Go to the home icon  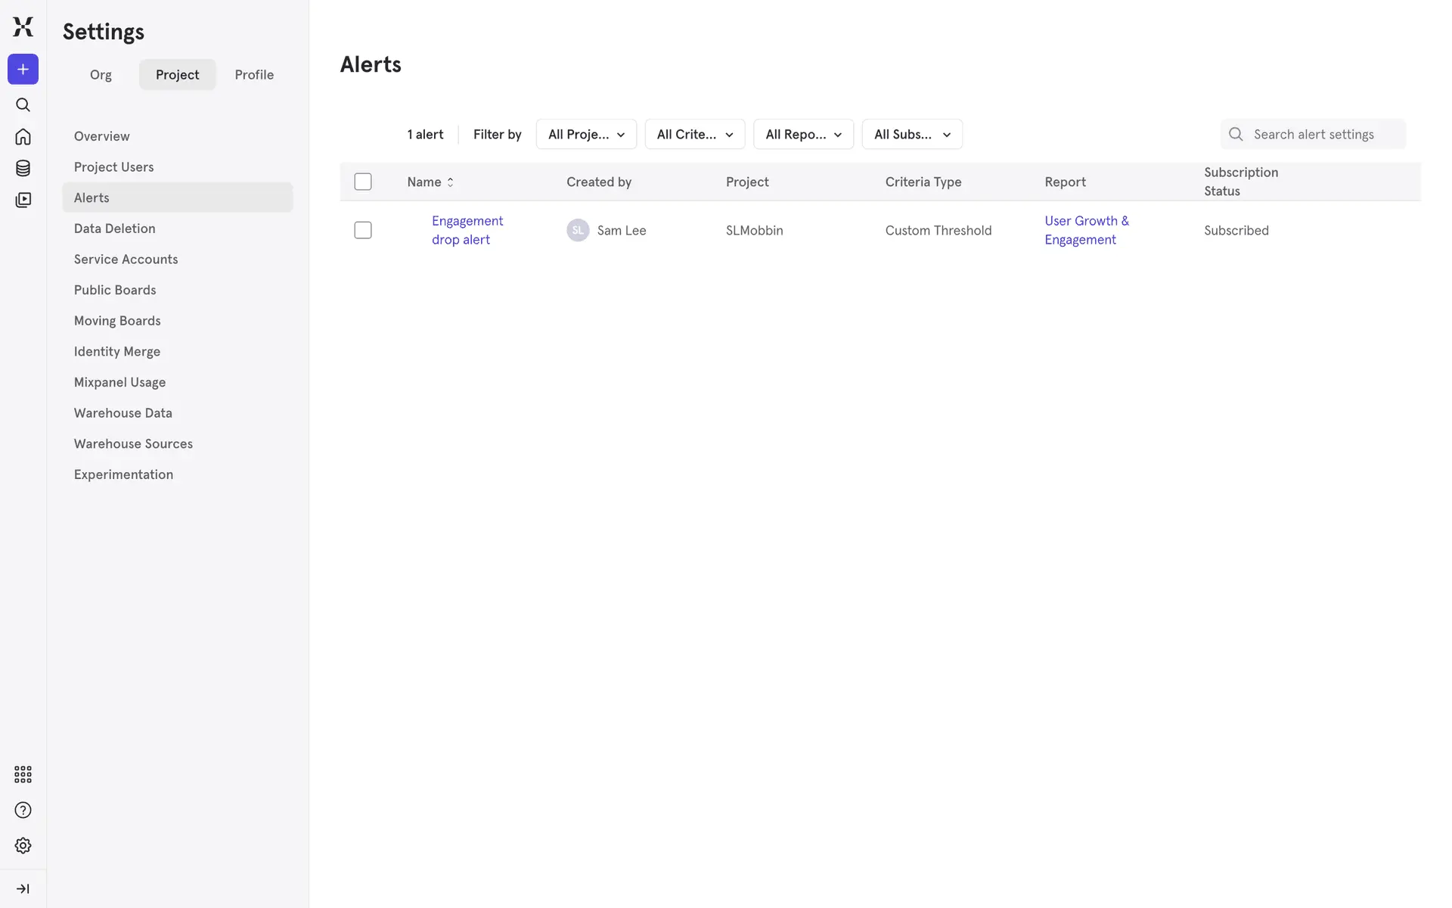coord(23,137)
